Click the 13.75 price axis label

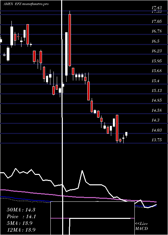tap(157, 140)
